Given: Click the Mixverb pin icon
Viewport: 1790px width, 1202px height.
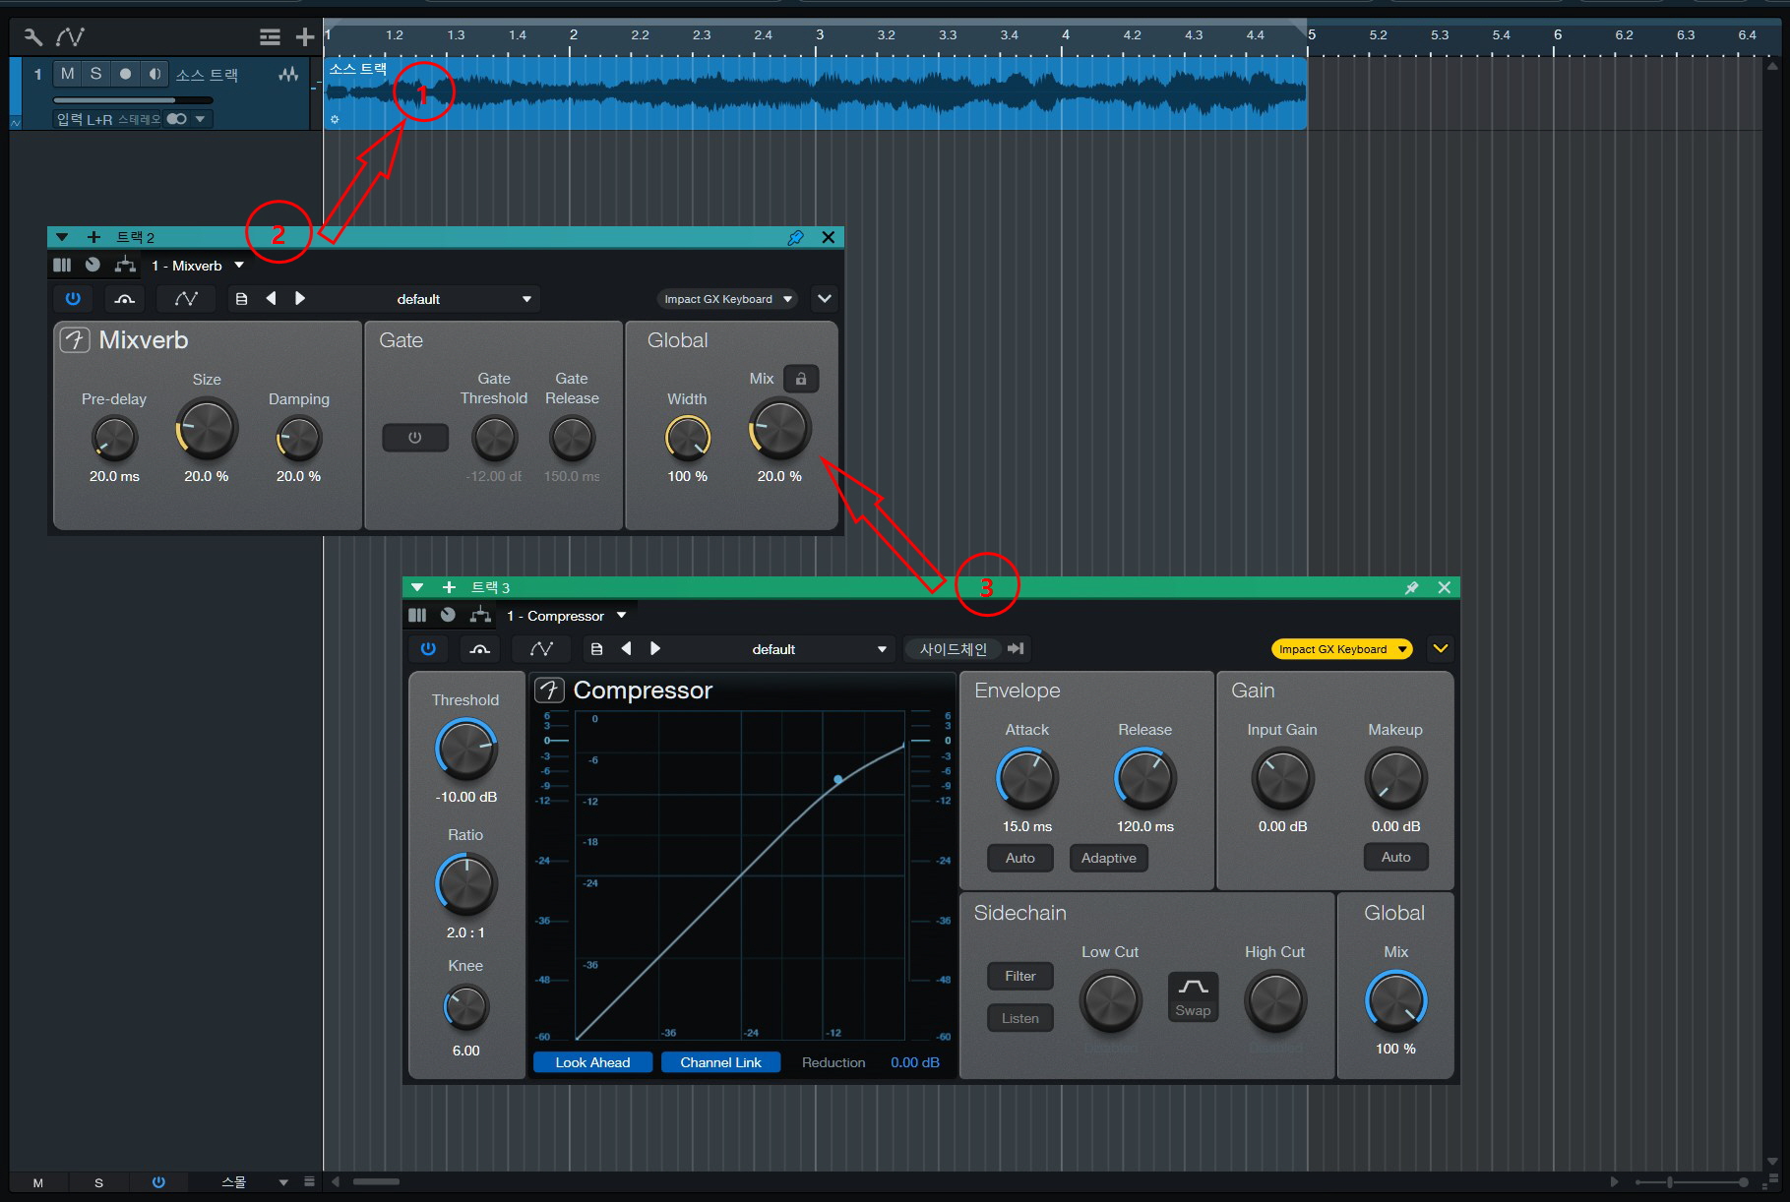Looking at the screenshot, I should point(795,237).
